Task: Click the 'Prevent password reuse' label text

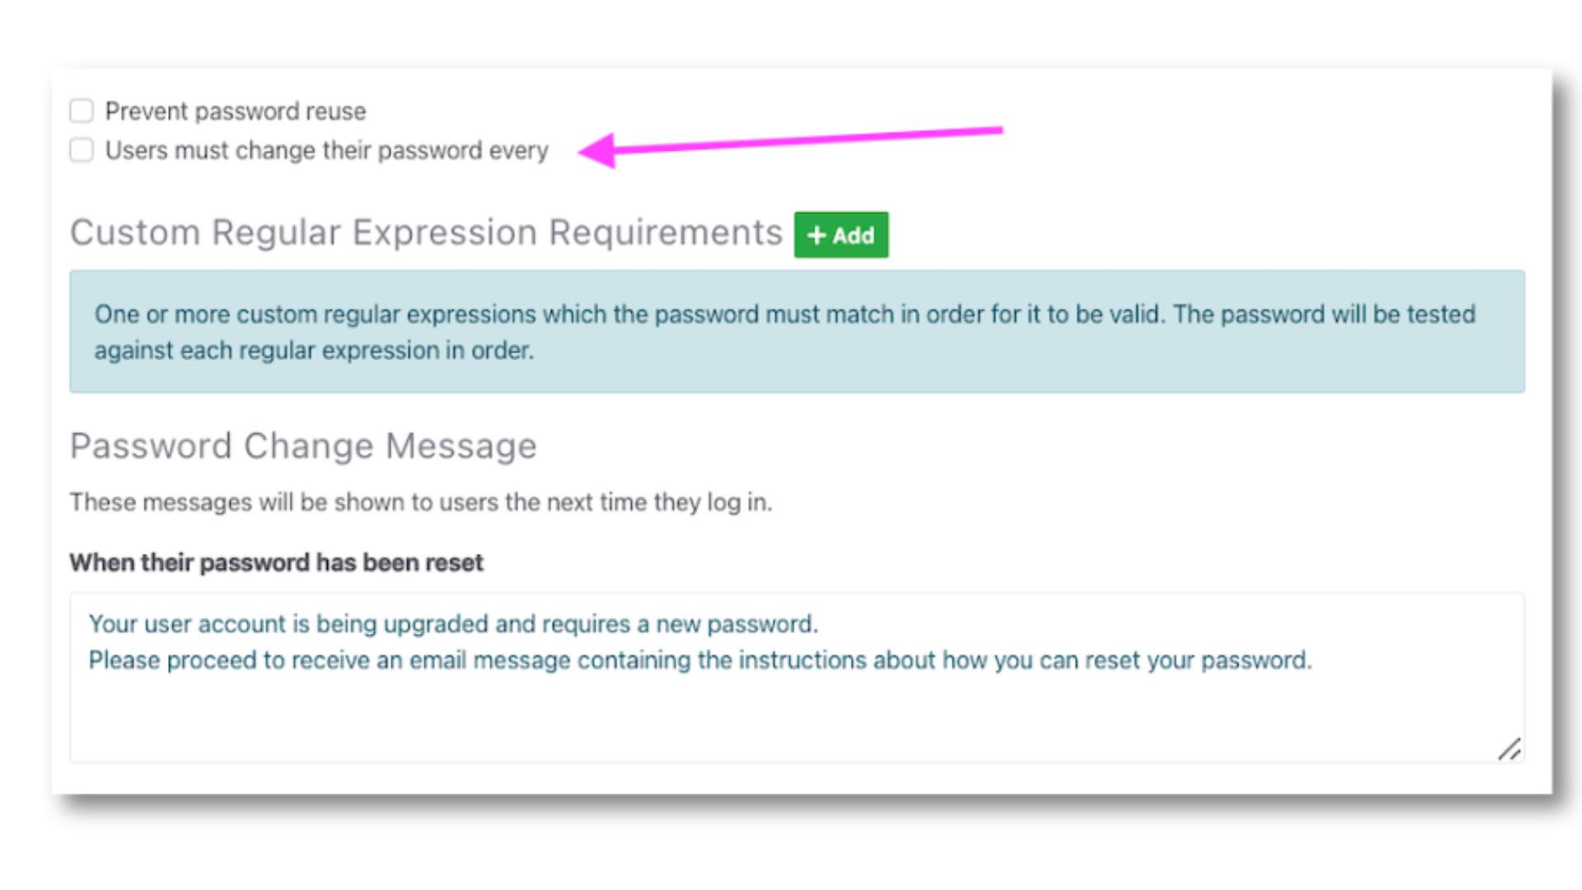Action: point(236,111)
